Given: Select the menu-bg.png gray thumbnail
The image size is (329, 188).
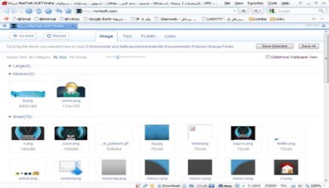Looking at the screenshot, I should point(114,167).
